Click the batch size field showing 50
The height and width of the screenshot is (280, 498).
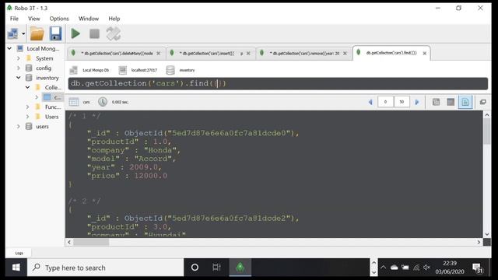click(402, 102)
